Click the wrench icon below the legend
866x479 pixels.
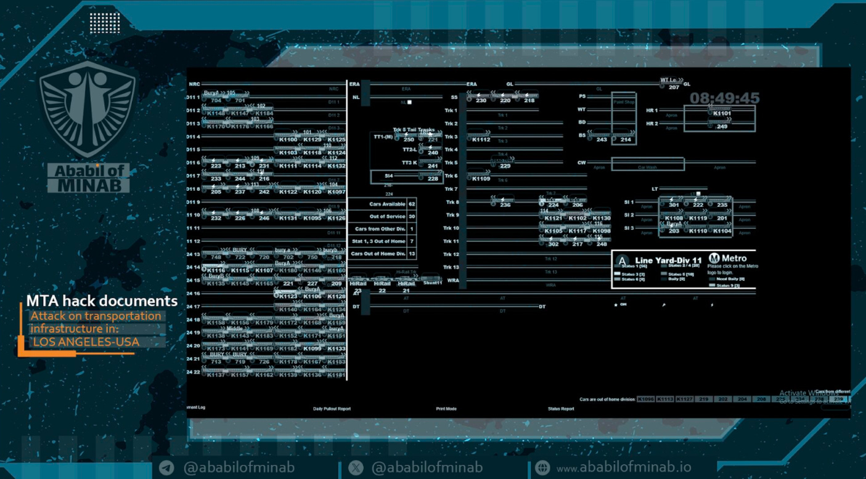tap(663, 305)
